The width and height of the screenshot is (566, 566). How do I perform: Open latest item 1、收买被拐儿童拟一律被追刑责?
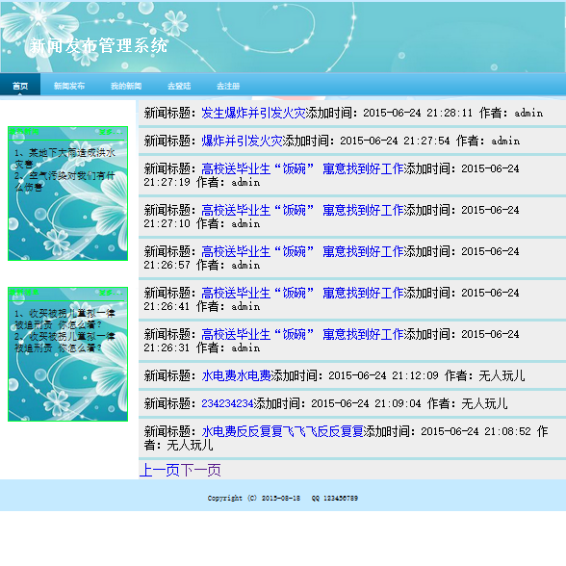click(65, 320)
